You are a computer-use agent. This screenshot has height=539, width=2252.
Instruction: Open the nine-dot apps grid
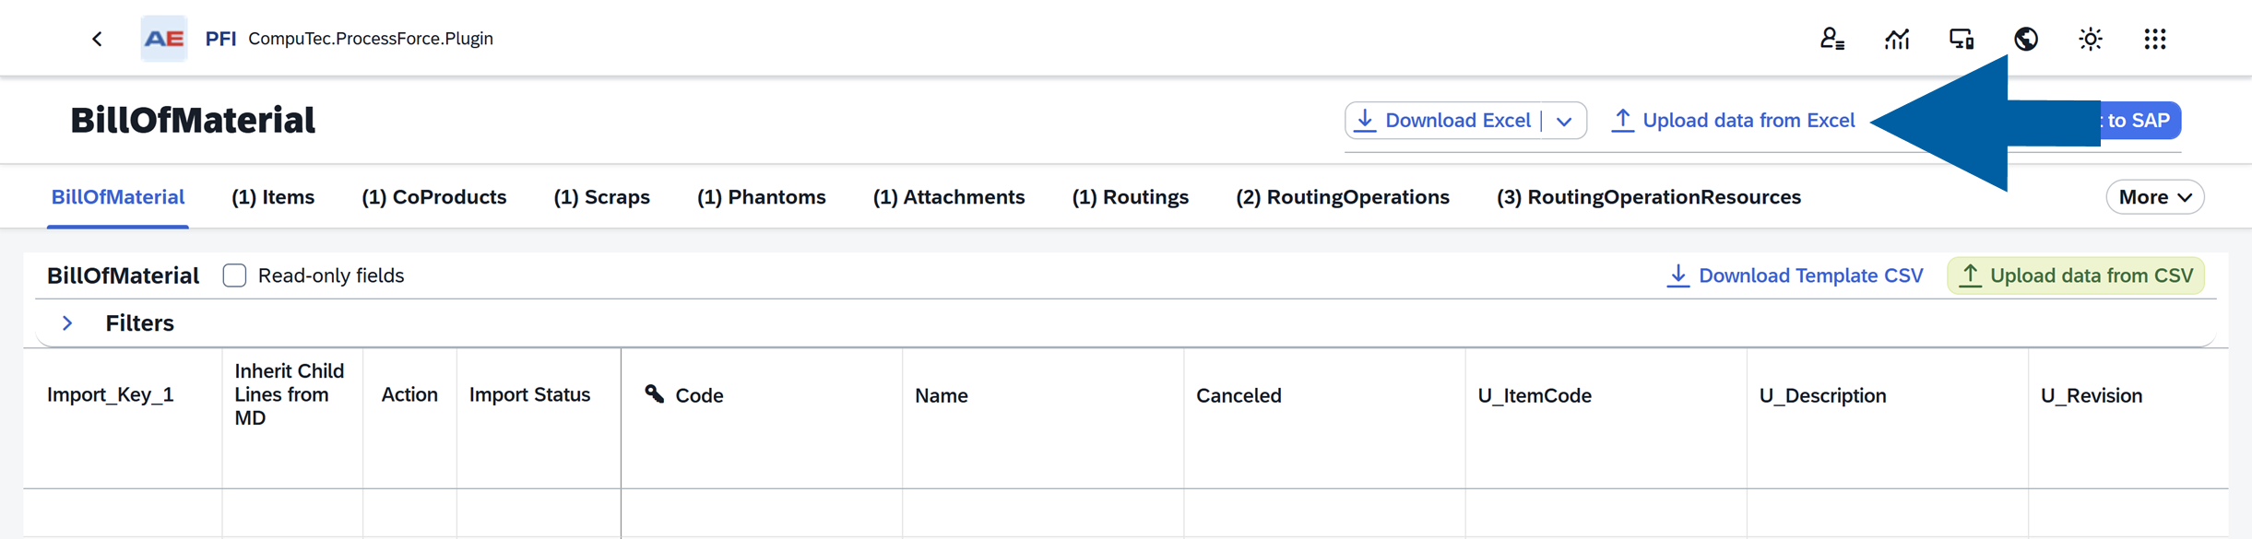[2154, 39]
